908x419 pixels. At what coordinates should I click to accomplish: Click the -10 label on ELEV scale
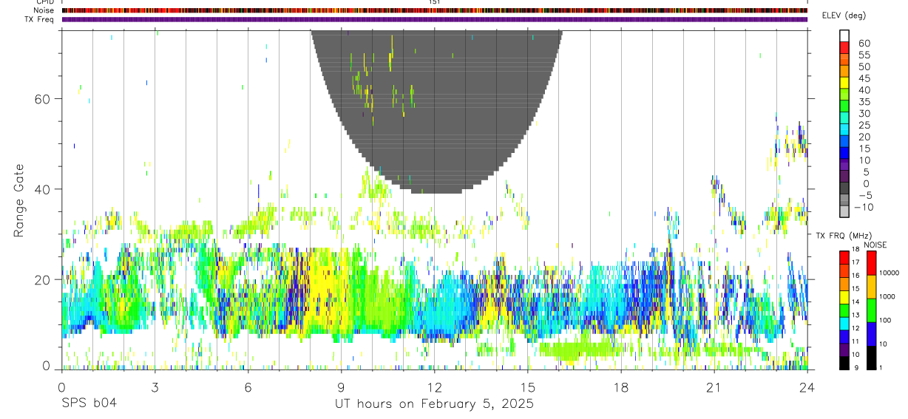(x=864, y=208)
